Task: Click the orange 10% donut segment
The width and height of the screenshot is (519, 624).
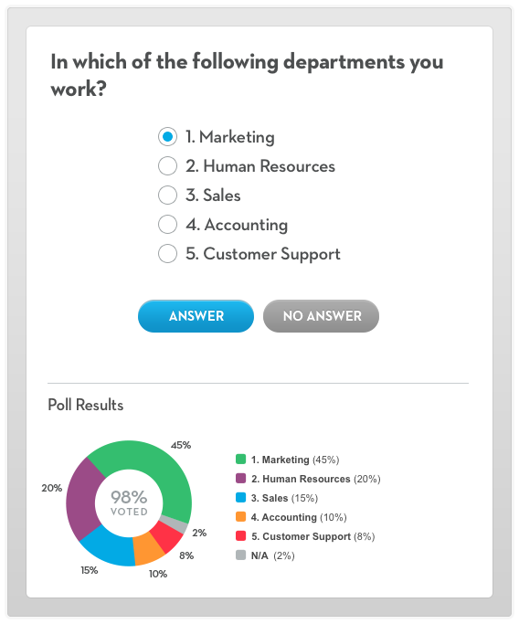Action: coord(147,550)
